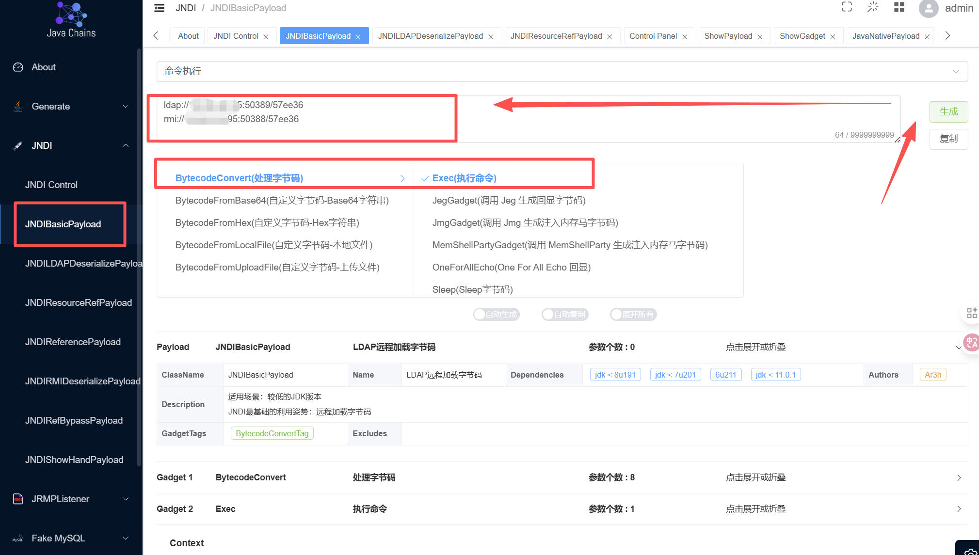Click the 生成 generate button
This screenshot has width=979, height=555.
coord(948,111)
